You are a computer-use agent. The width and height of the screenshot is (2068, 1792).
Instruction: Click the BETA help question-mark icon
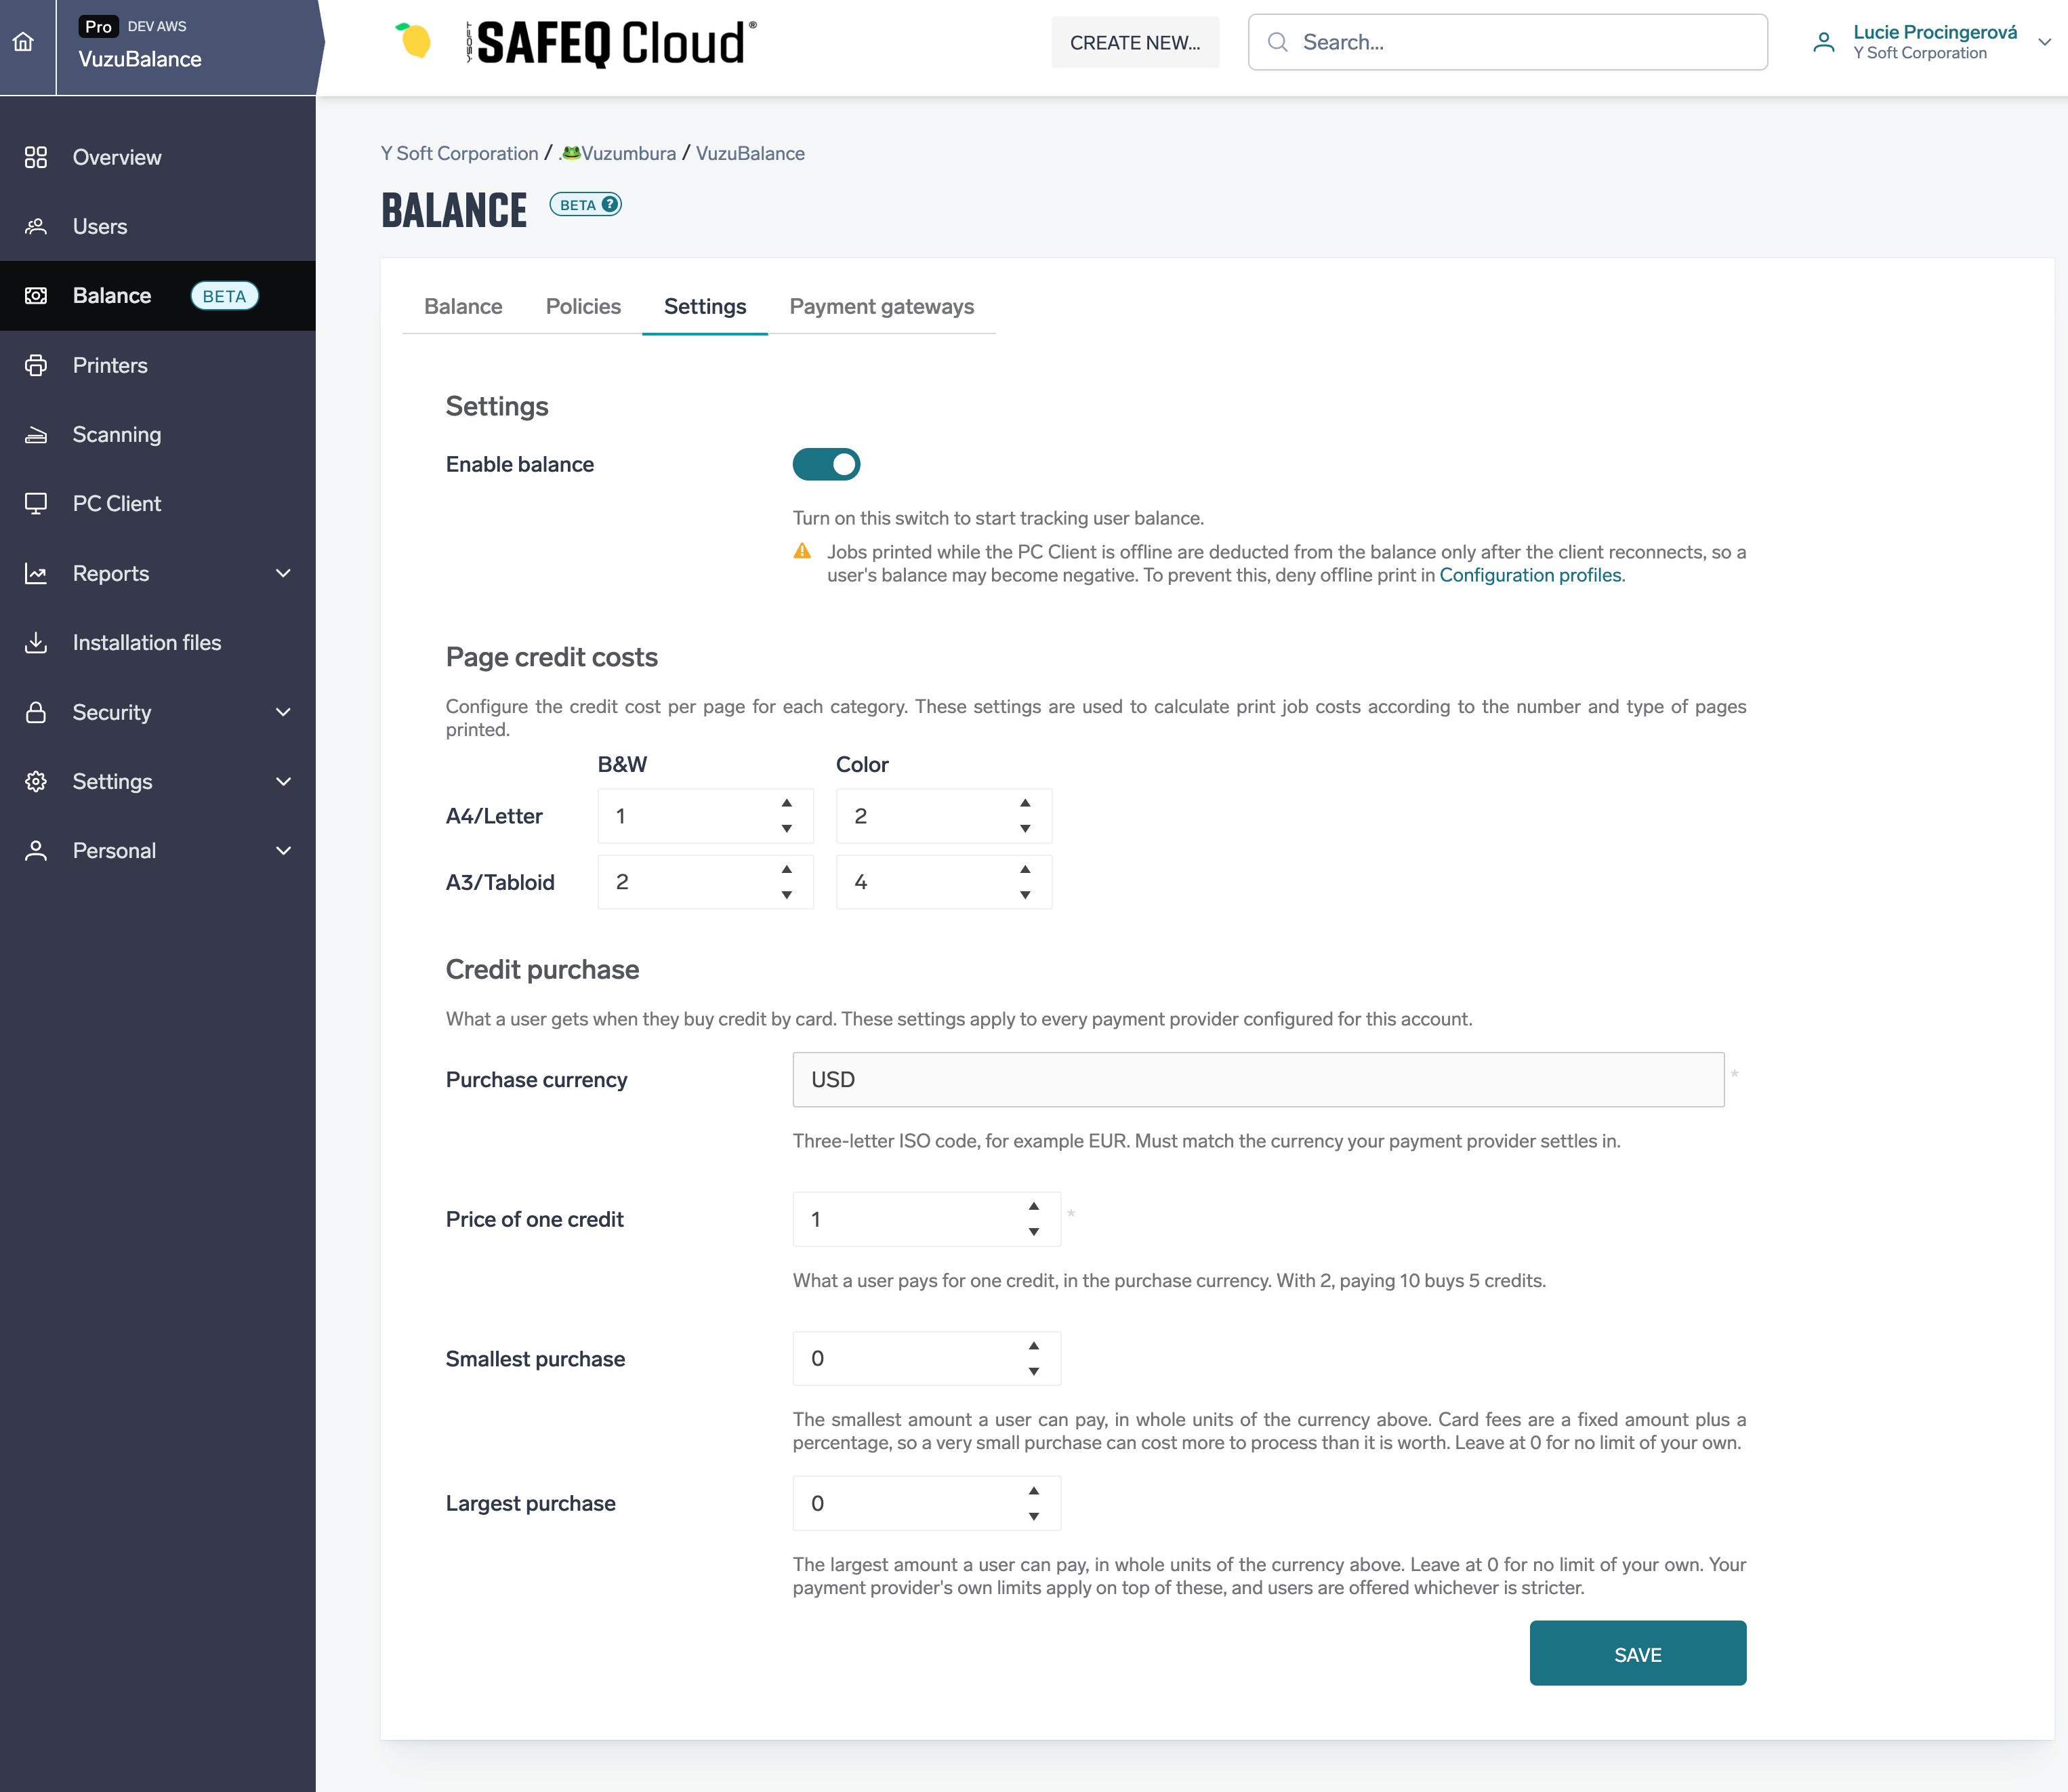pos(610,204)
